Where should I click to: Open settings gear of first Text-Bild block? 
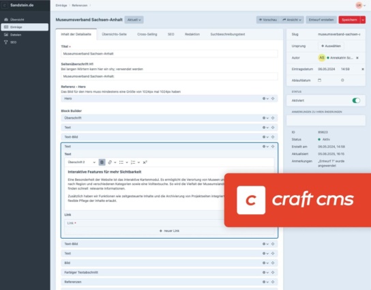click(265, 137)
